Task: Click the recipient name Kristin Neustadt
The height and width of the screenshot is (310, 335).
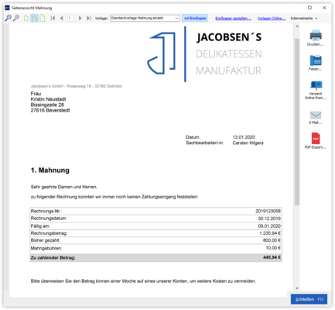Action: point(48,99)
